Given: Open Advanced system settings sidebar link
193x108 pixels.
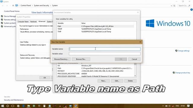Looking at the screenshot, I should point(10,26).
